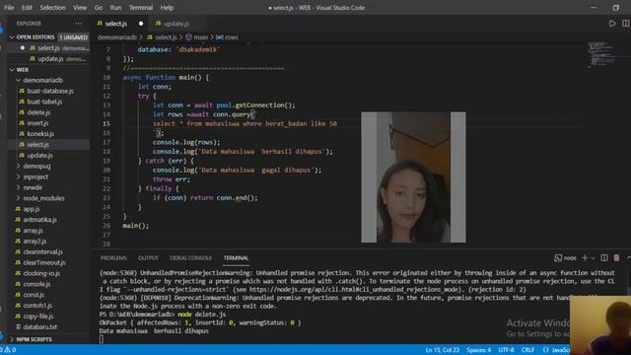631x355 pixels.
Task: Split the terminal pane
Action: pyautogui.click(x=604, y=258)
